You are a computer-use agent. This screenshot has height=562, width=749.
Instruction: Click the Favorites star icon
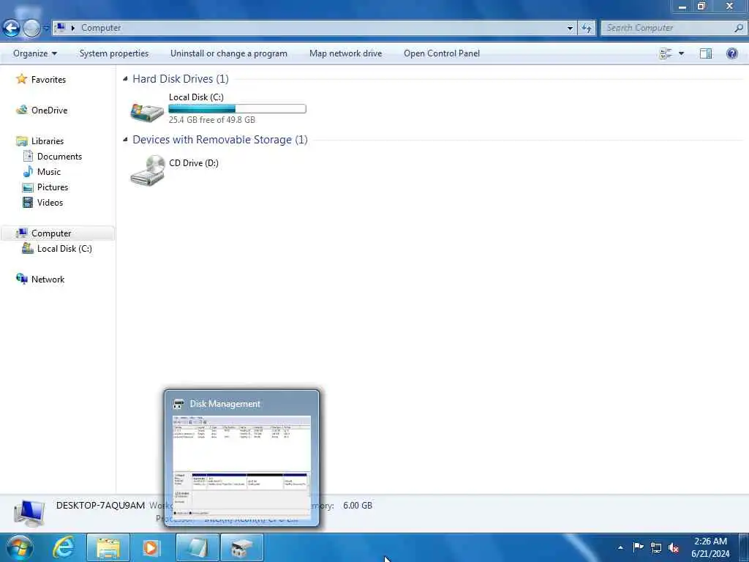point(21,79)
